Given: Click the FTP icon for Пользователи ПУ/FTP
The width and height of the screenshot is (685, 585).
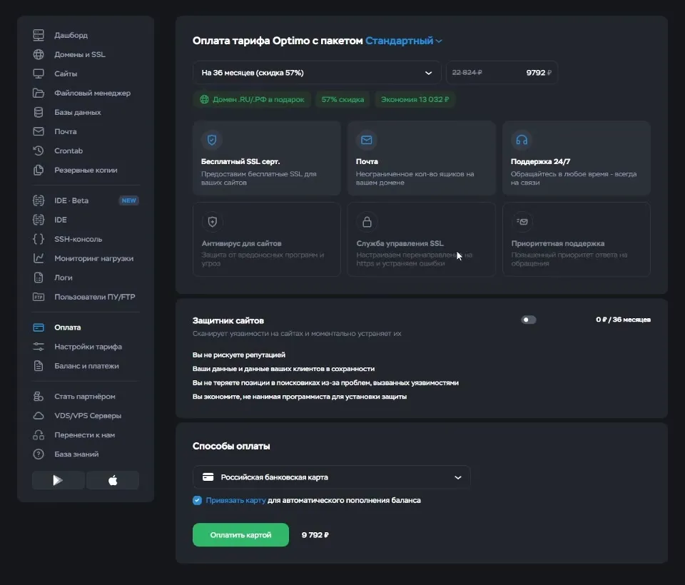Looking at the screenshot, I should [39, 297].
